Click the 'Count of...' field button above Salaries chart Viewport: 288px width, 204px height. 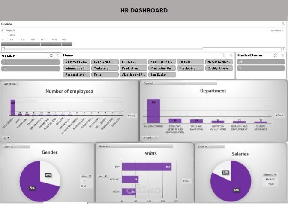click(x=211, y=146)
